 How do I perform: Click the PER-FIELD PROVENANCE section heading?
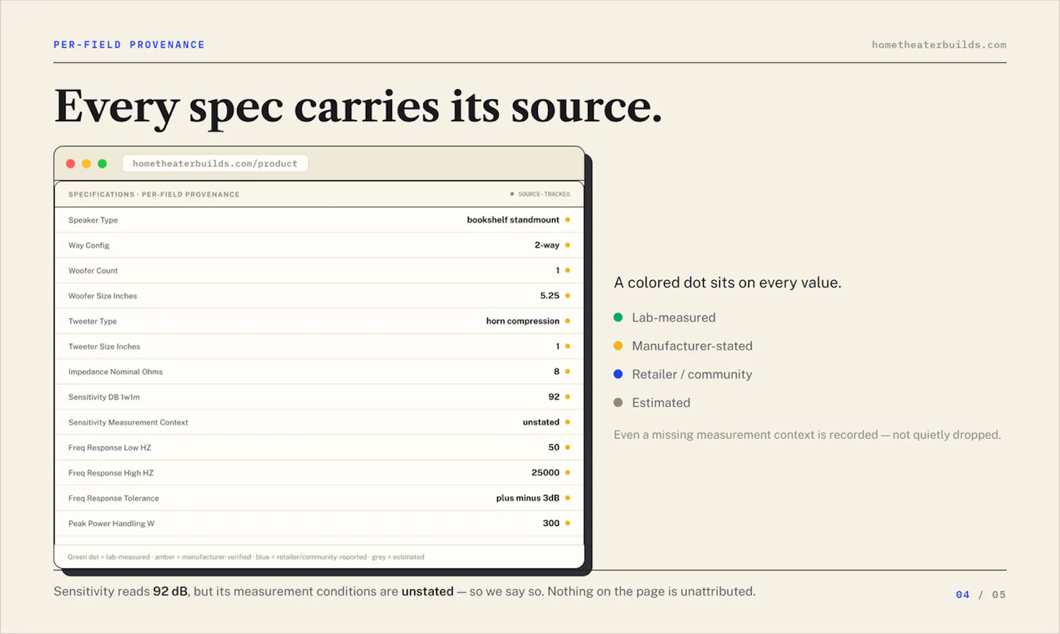(129, 45)
